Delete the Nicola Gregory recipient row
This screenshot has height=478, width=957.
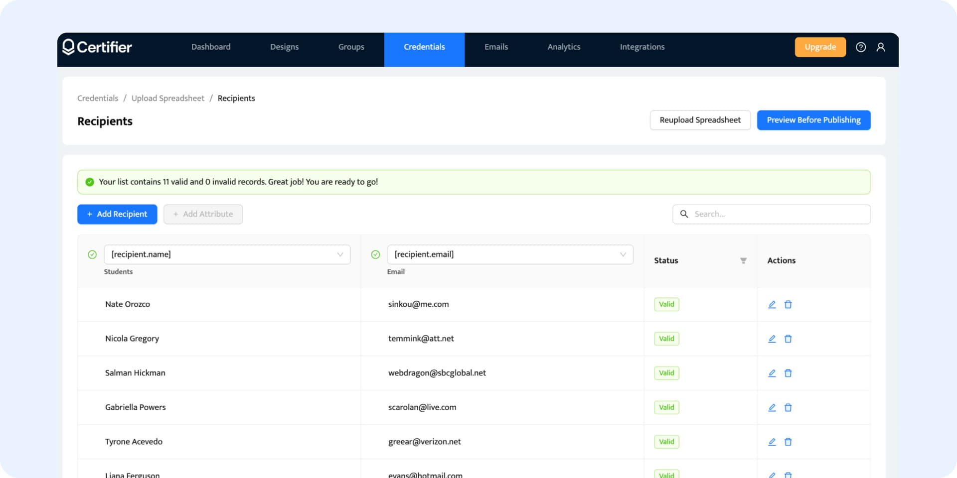788,339
